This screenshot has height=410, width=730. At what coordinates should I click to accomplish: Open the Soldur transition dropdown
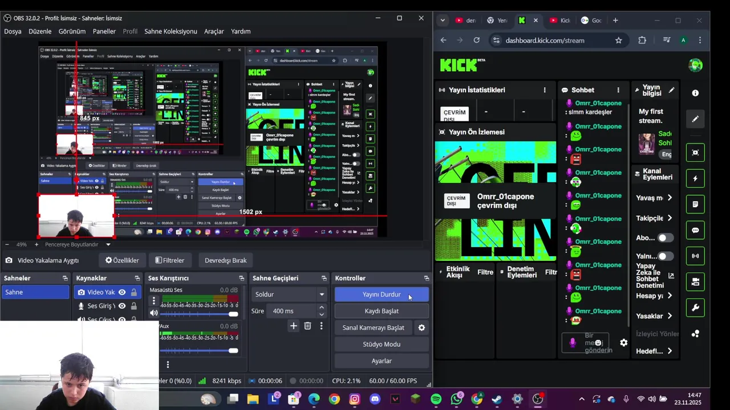[290, 294]
